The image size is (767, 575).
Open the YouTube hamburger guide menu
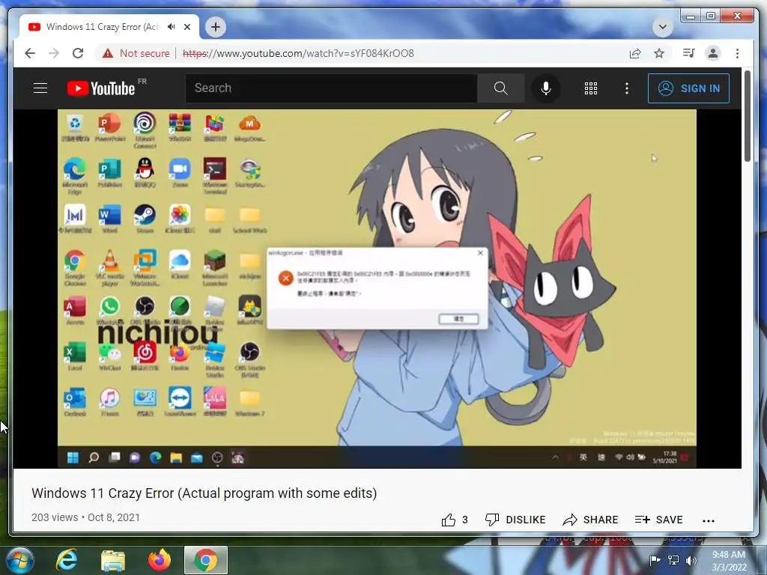click(x=40, y=88)
